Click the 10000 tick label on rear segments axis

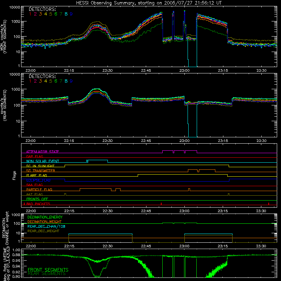[14, 74]
